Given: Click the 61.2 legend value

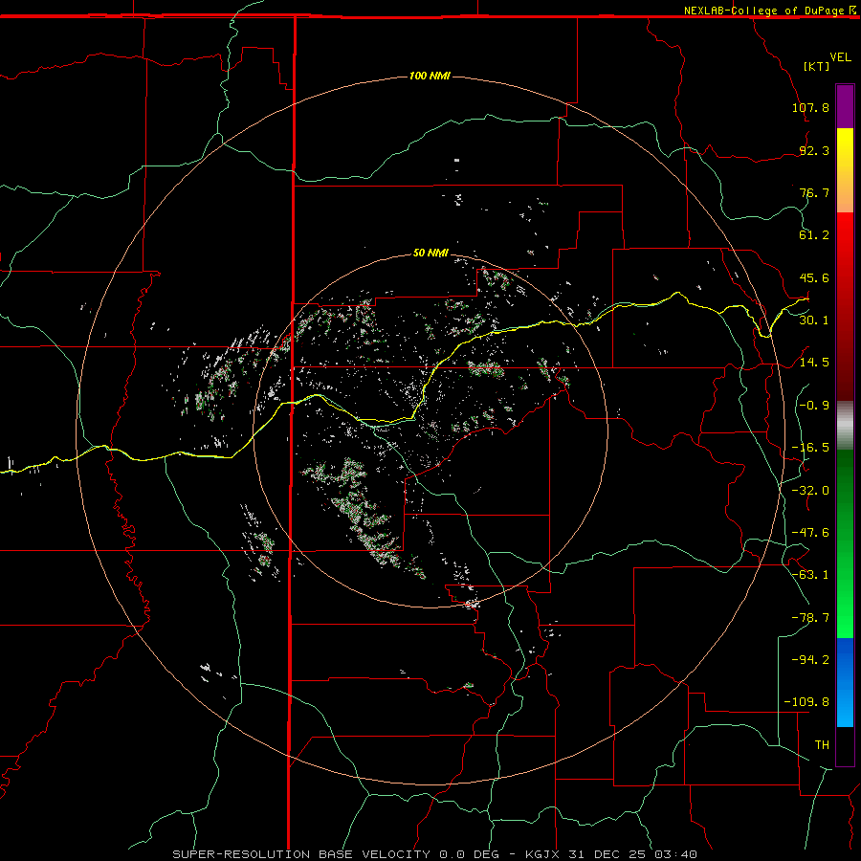Looking at the screenshot, I should pos(814,235).
